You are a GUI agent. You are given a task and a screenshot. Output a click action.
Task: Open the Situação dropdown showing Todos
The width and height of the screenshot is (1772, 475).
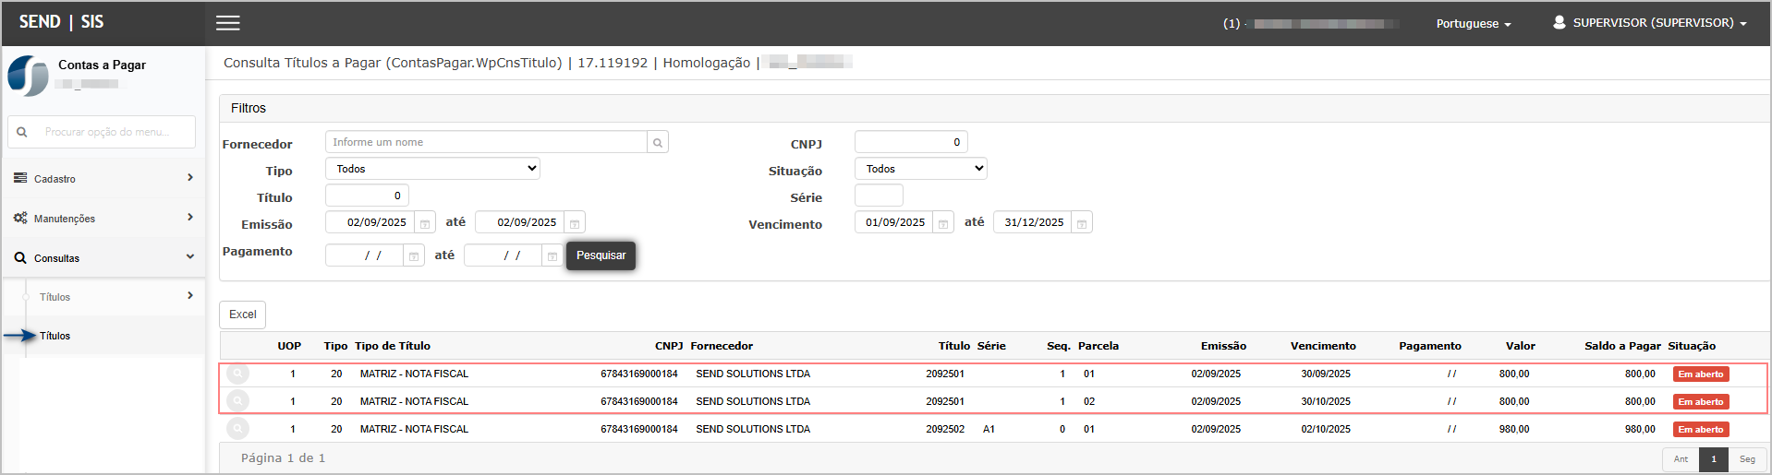point(920,169)
